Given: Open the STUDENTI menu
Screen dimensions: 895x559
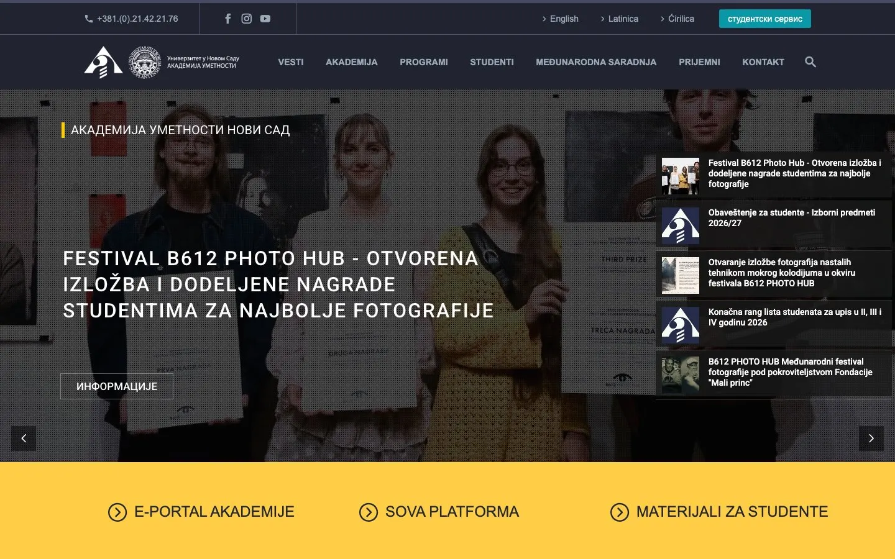Looking at the screenshot, I should (492, 62).
